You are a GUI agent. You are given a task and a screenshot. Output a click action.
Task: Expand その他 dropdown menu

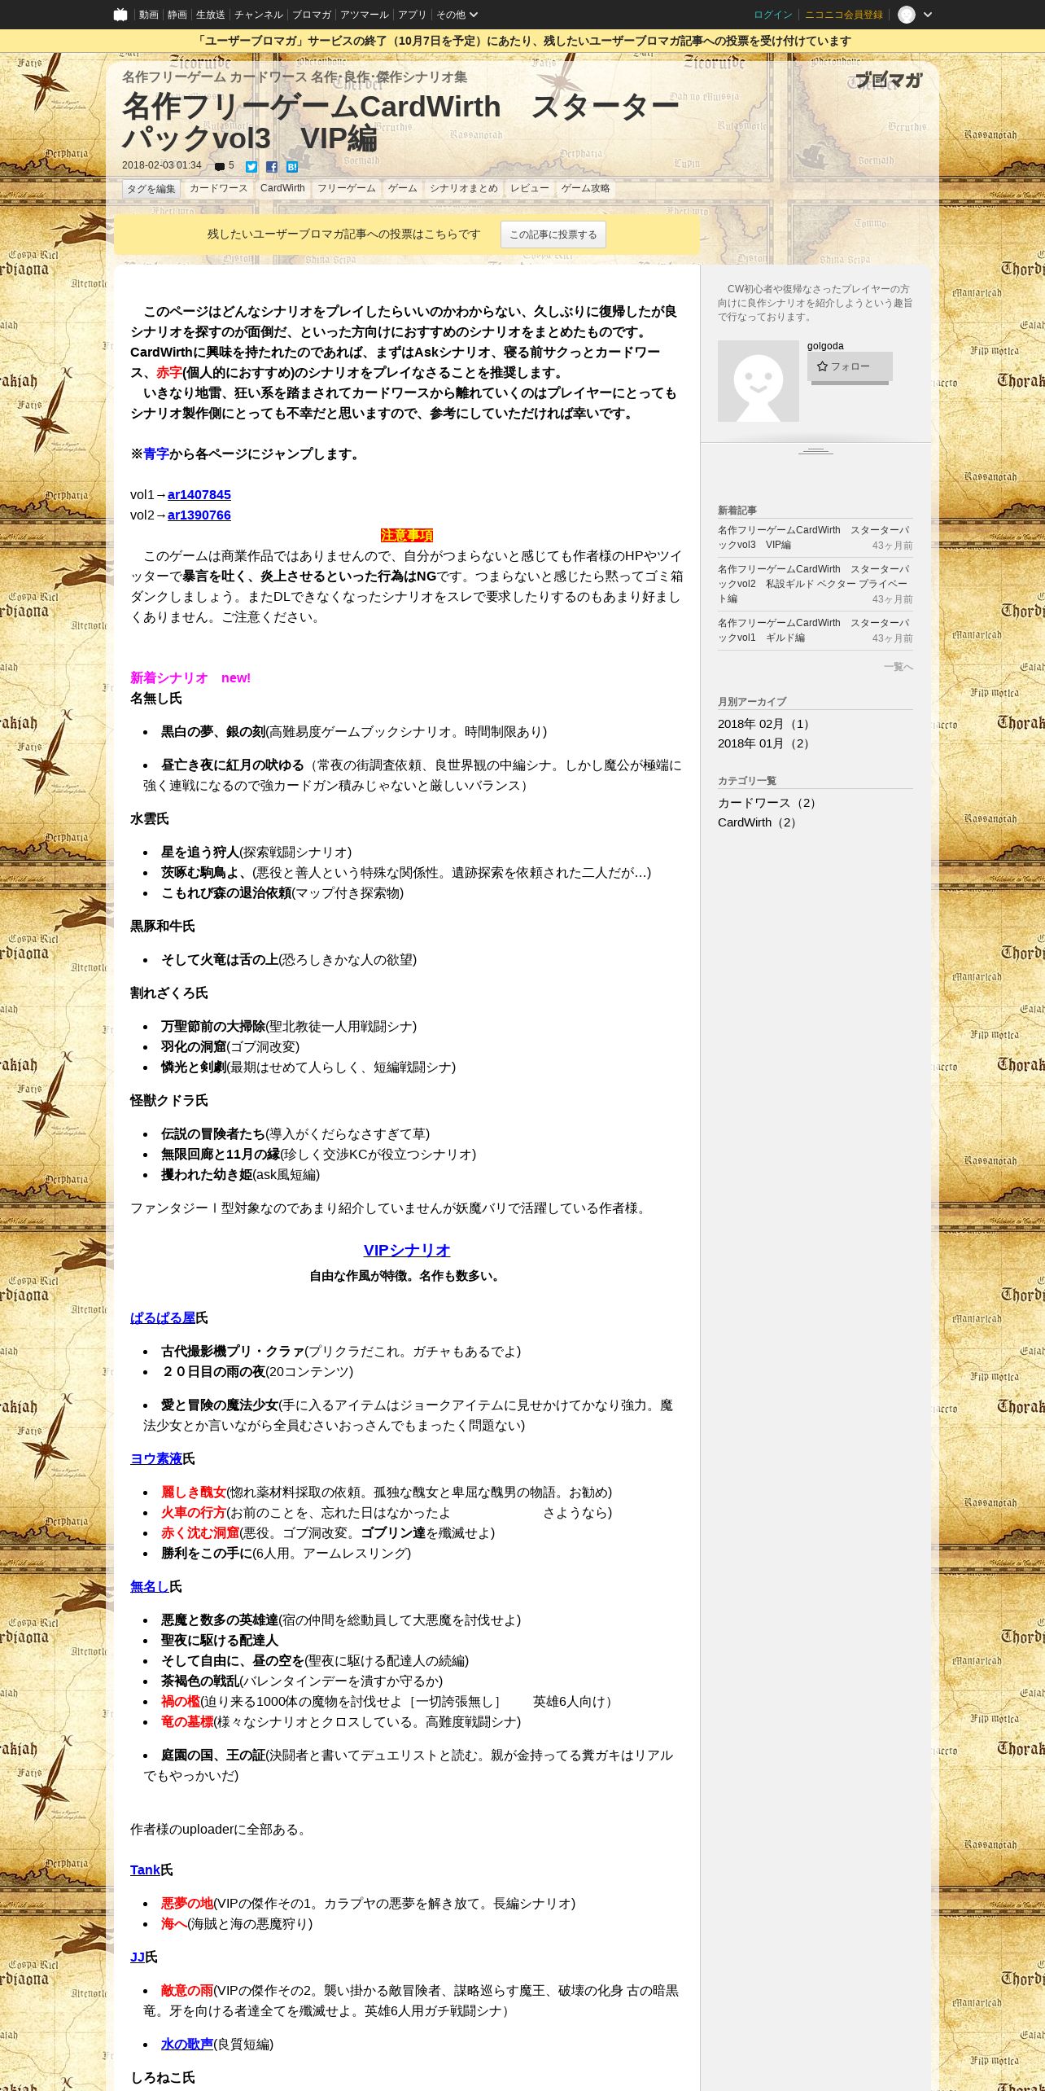(x=457, y=15)
